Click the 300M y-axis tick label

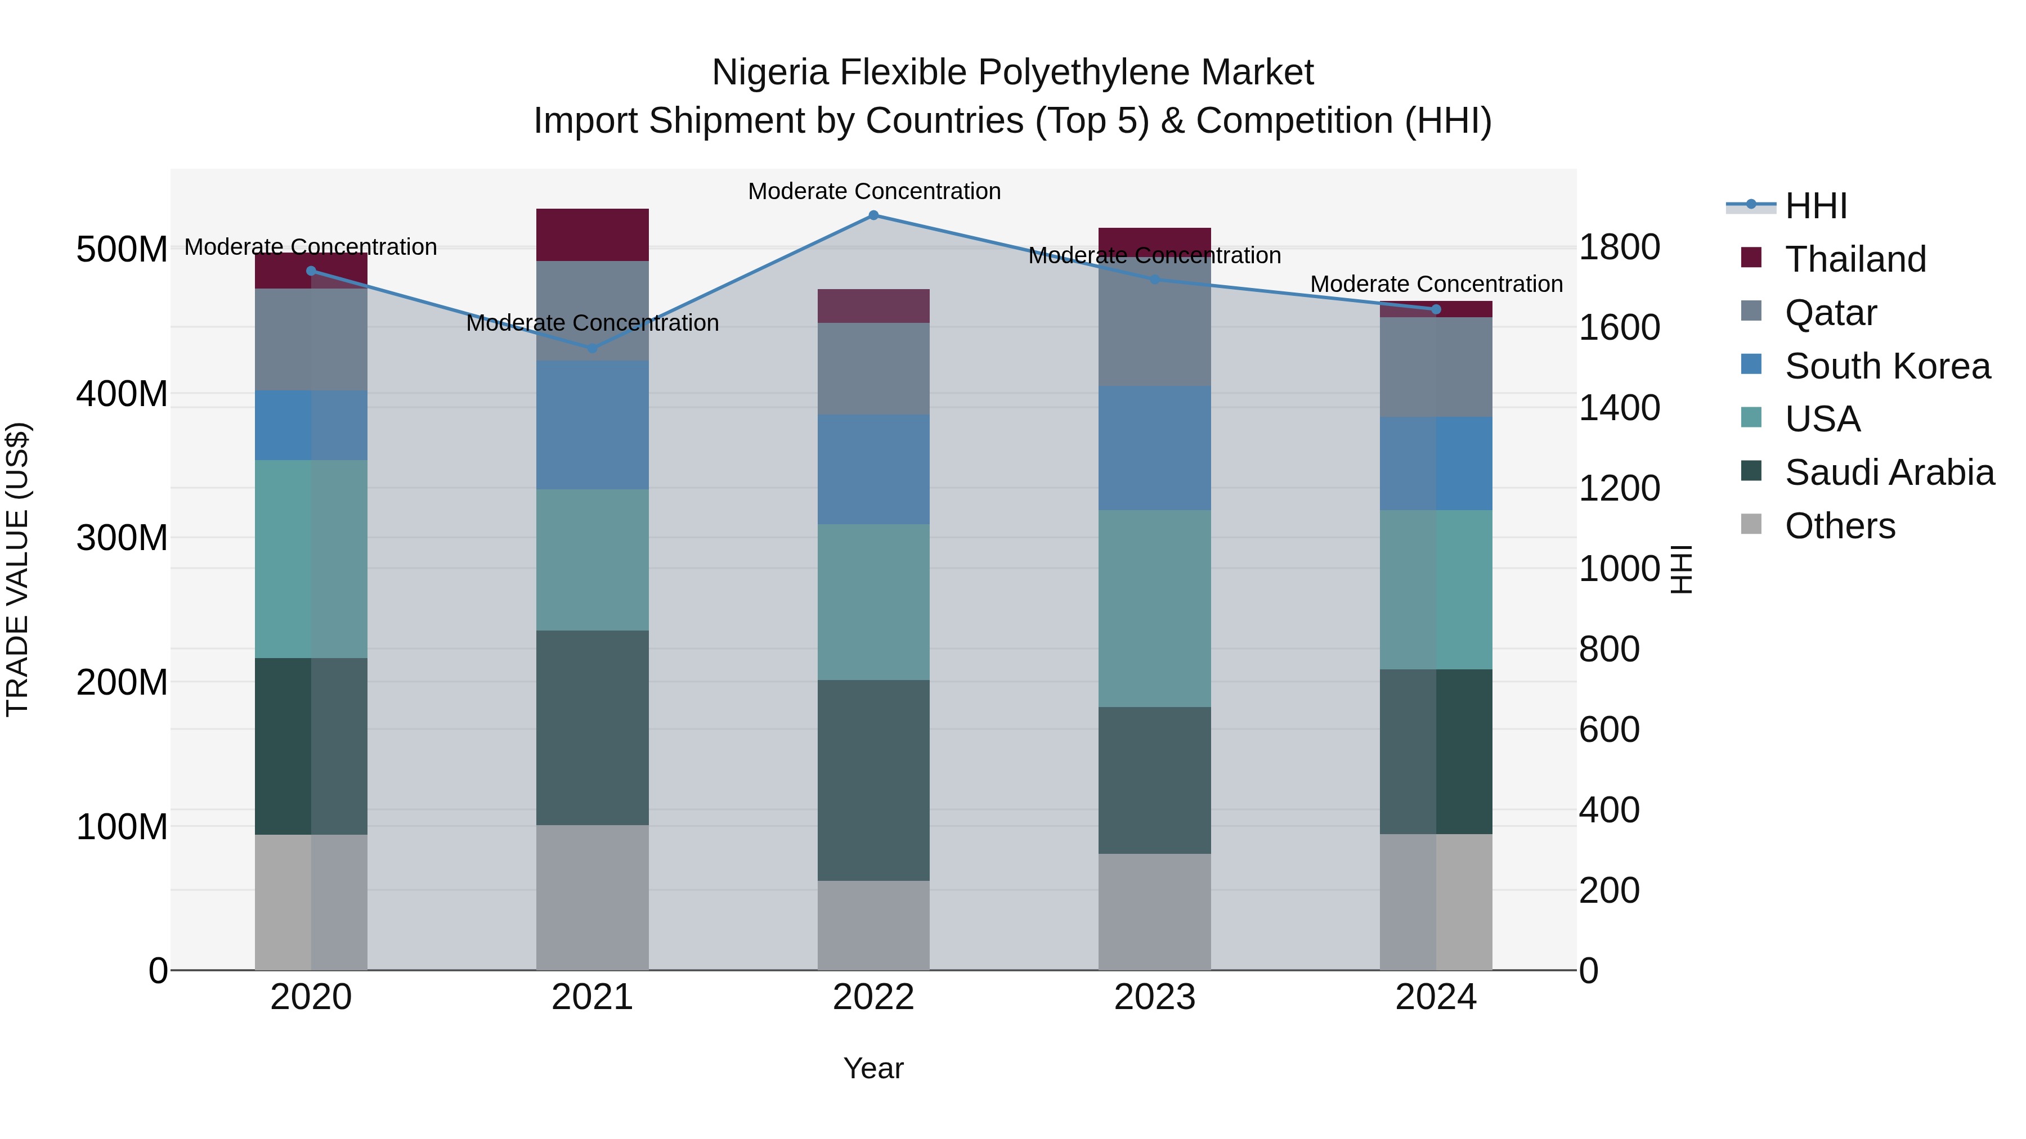[x=122, y=538]
